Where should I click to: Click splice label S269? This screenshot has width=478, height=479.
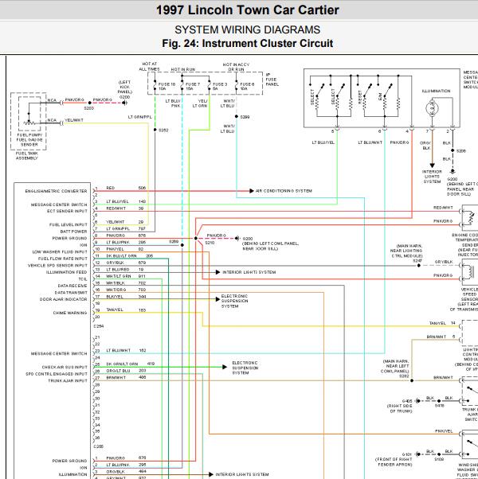(x=174, y=242)
